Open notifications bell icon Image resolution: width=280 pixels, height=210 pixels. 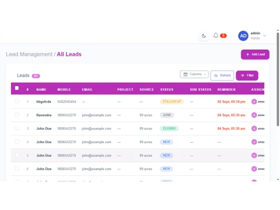(x=216, y=35)
